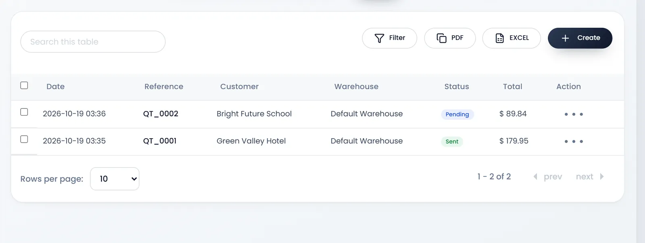Click total $ 179.95

coord(514,141)
